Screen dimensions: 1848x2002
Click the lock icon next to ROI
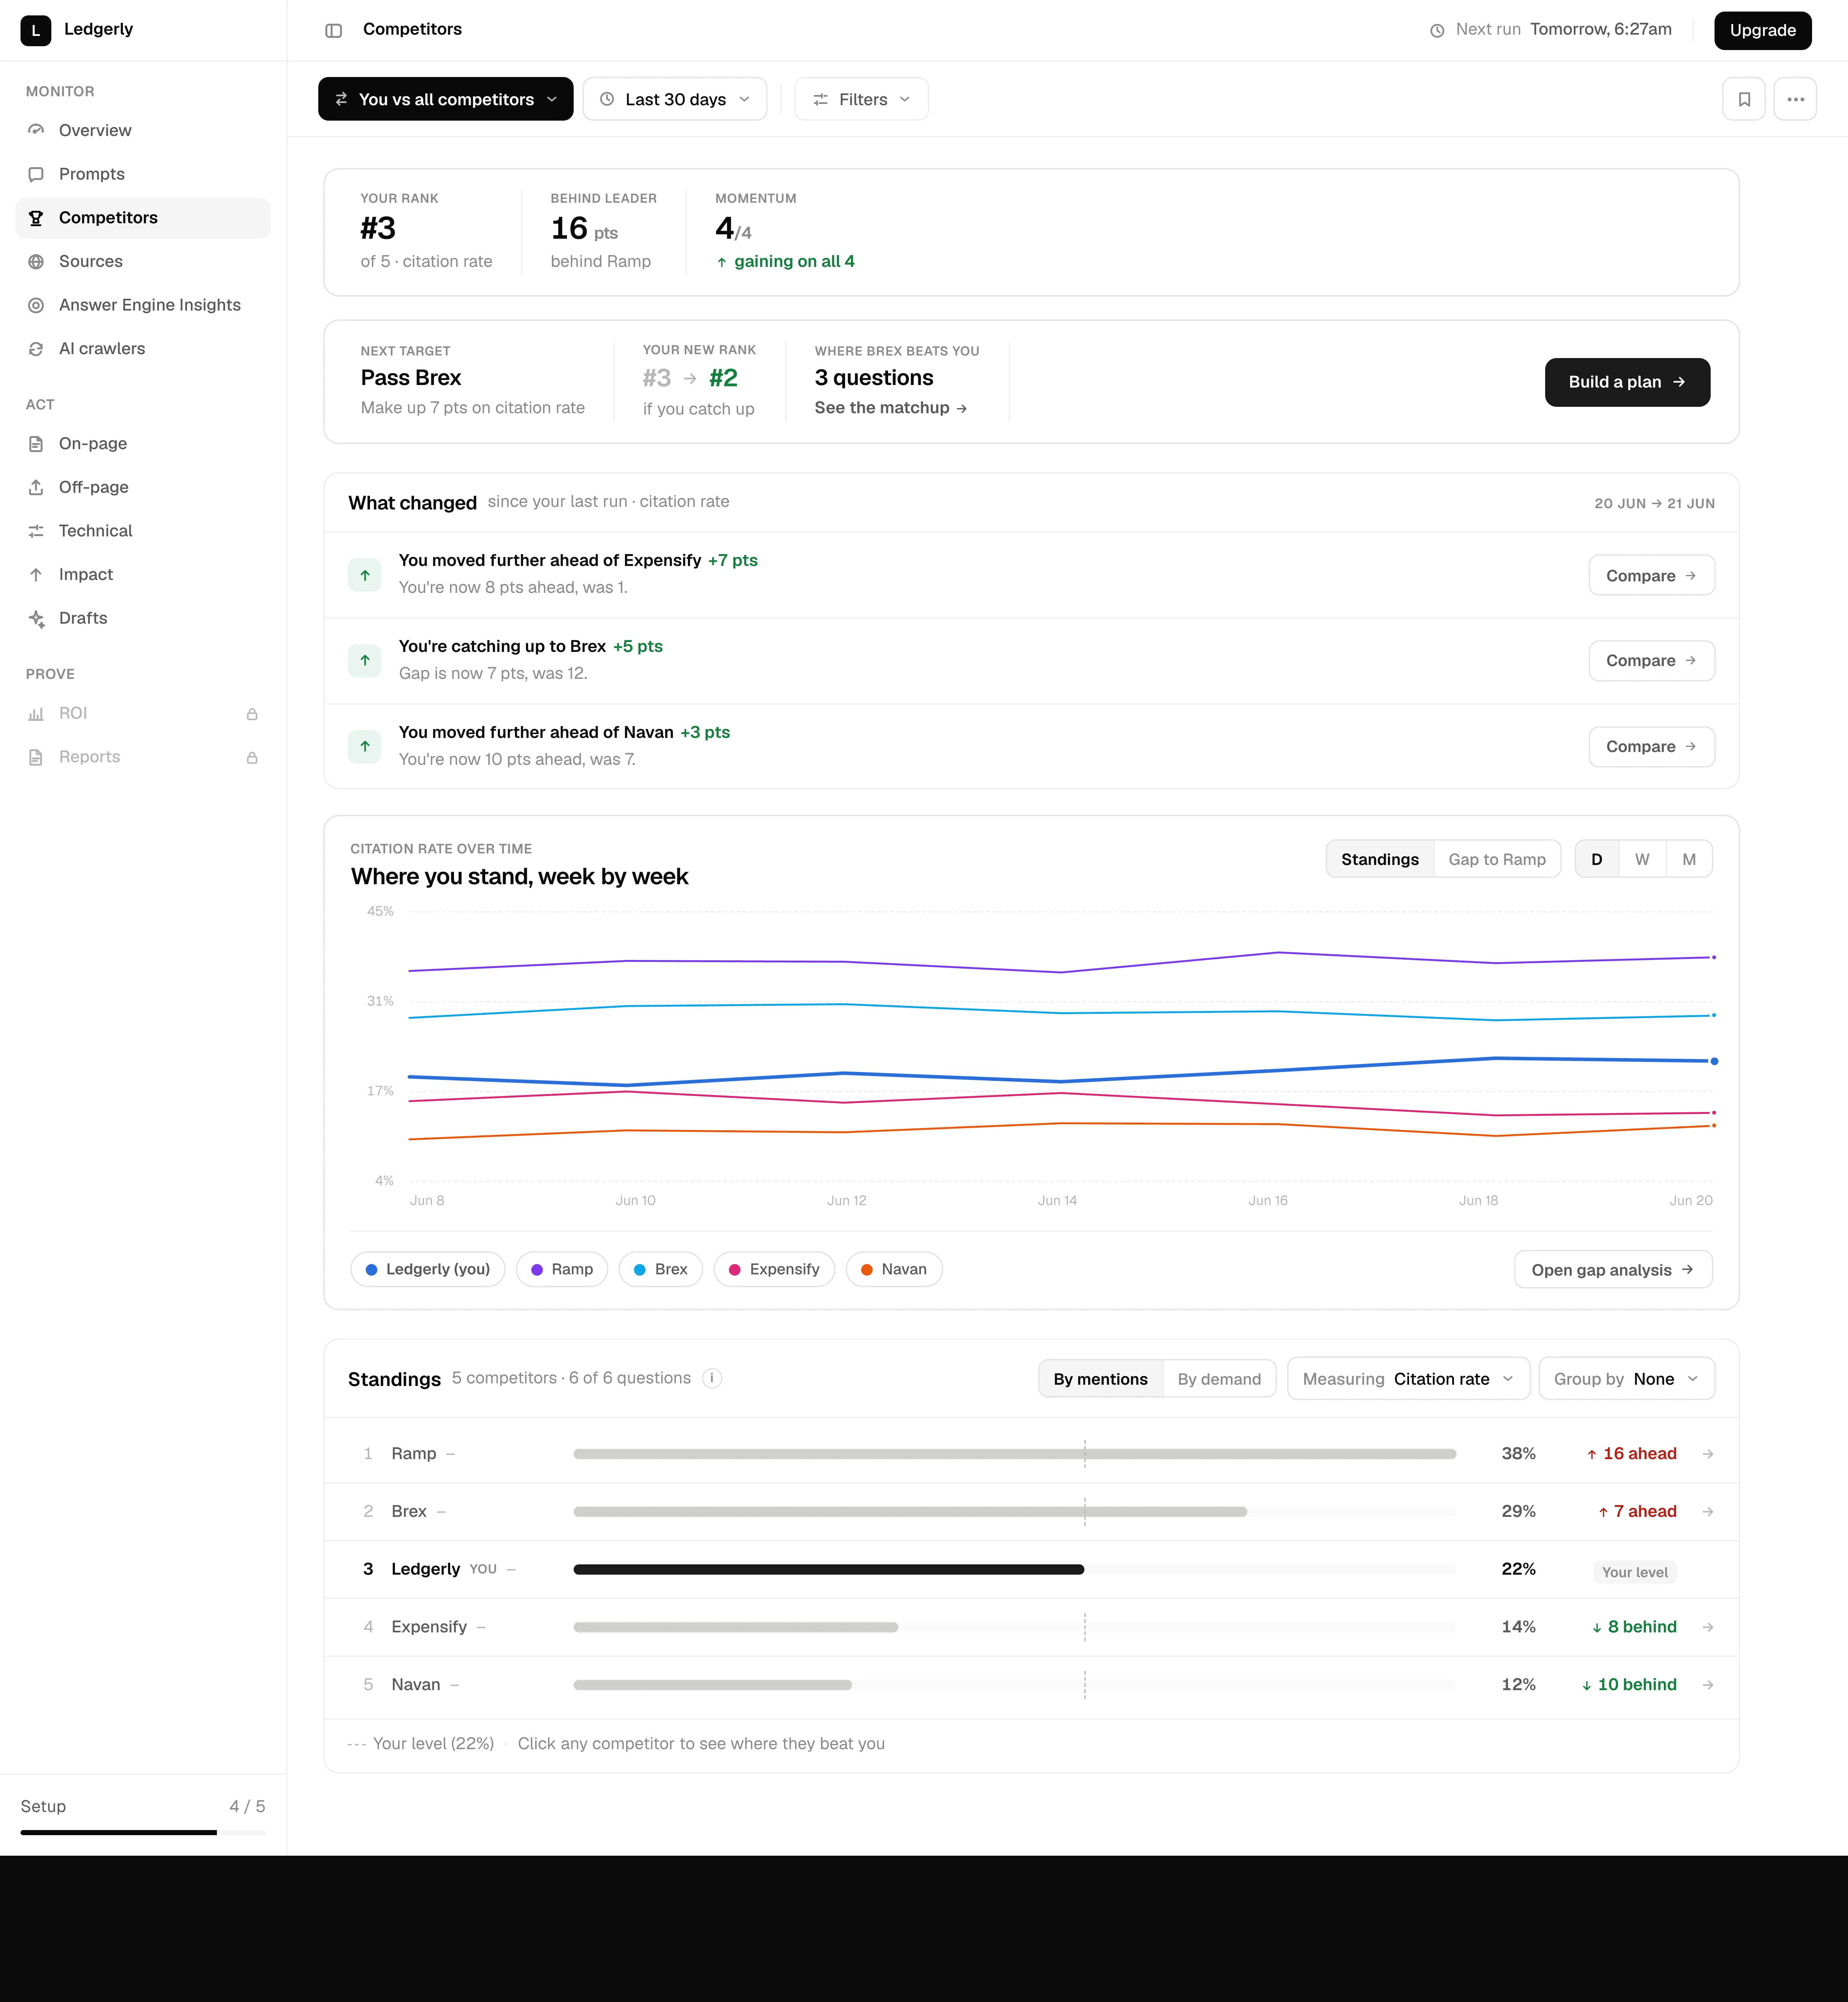click(252, 714)
